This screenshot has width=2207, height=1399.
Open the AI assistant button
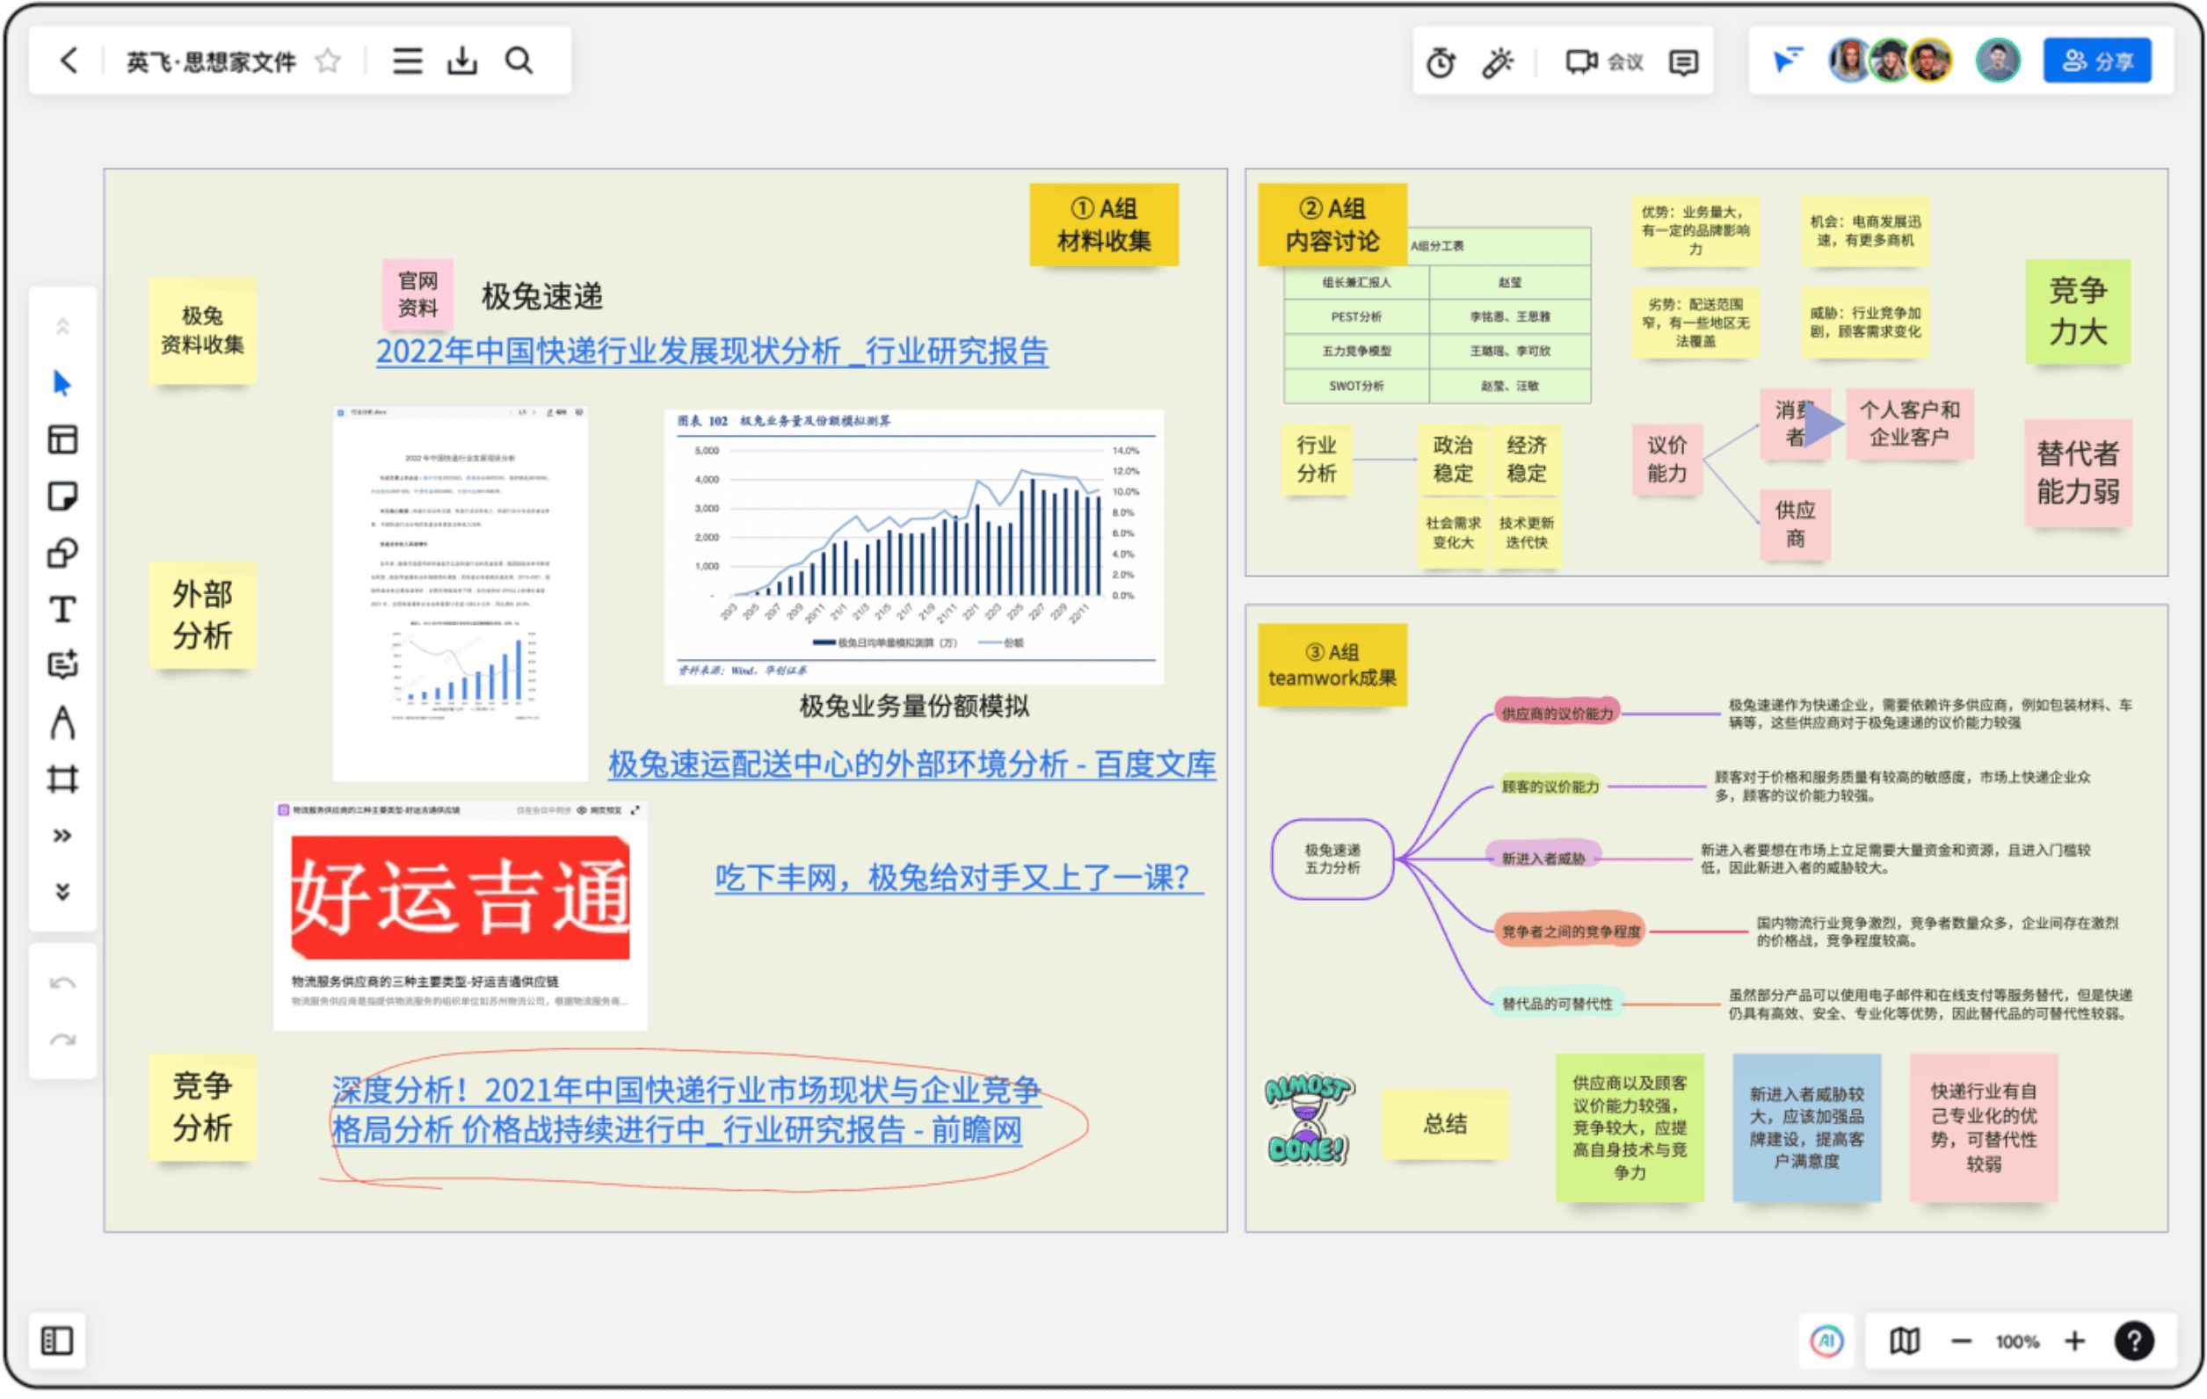pos(1826,1341)
